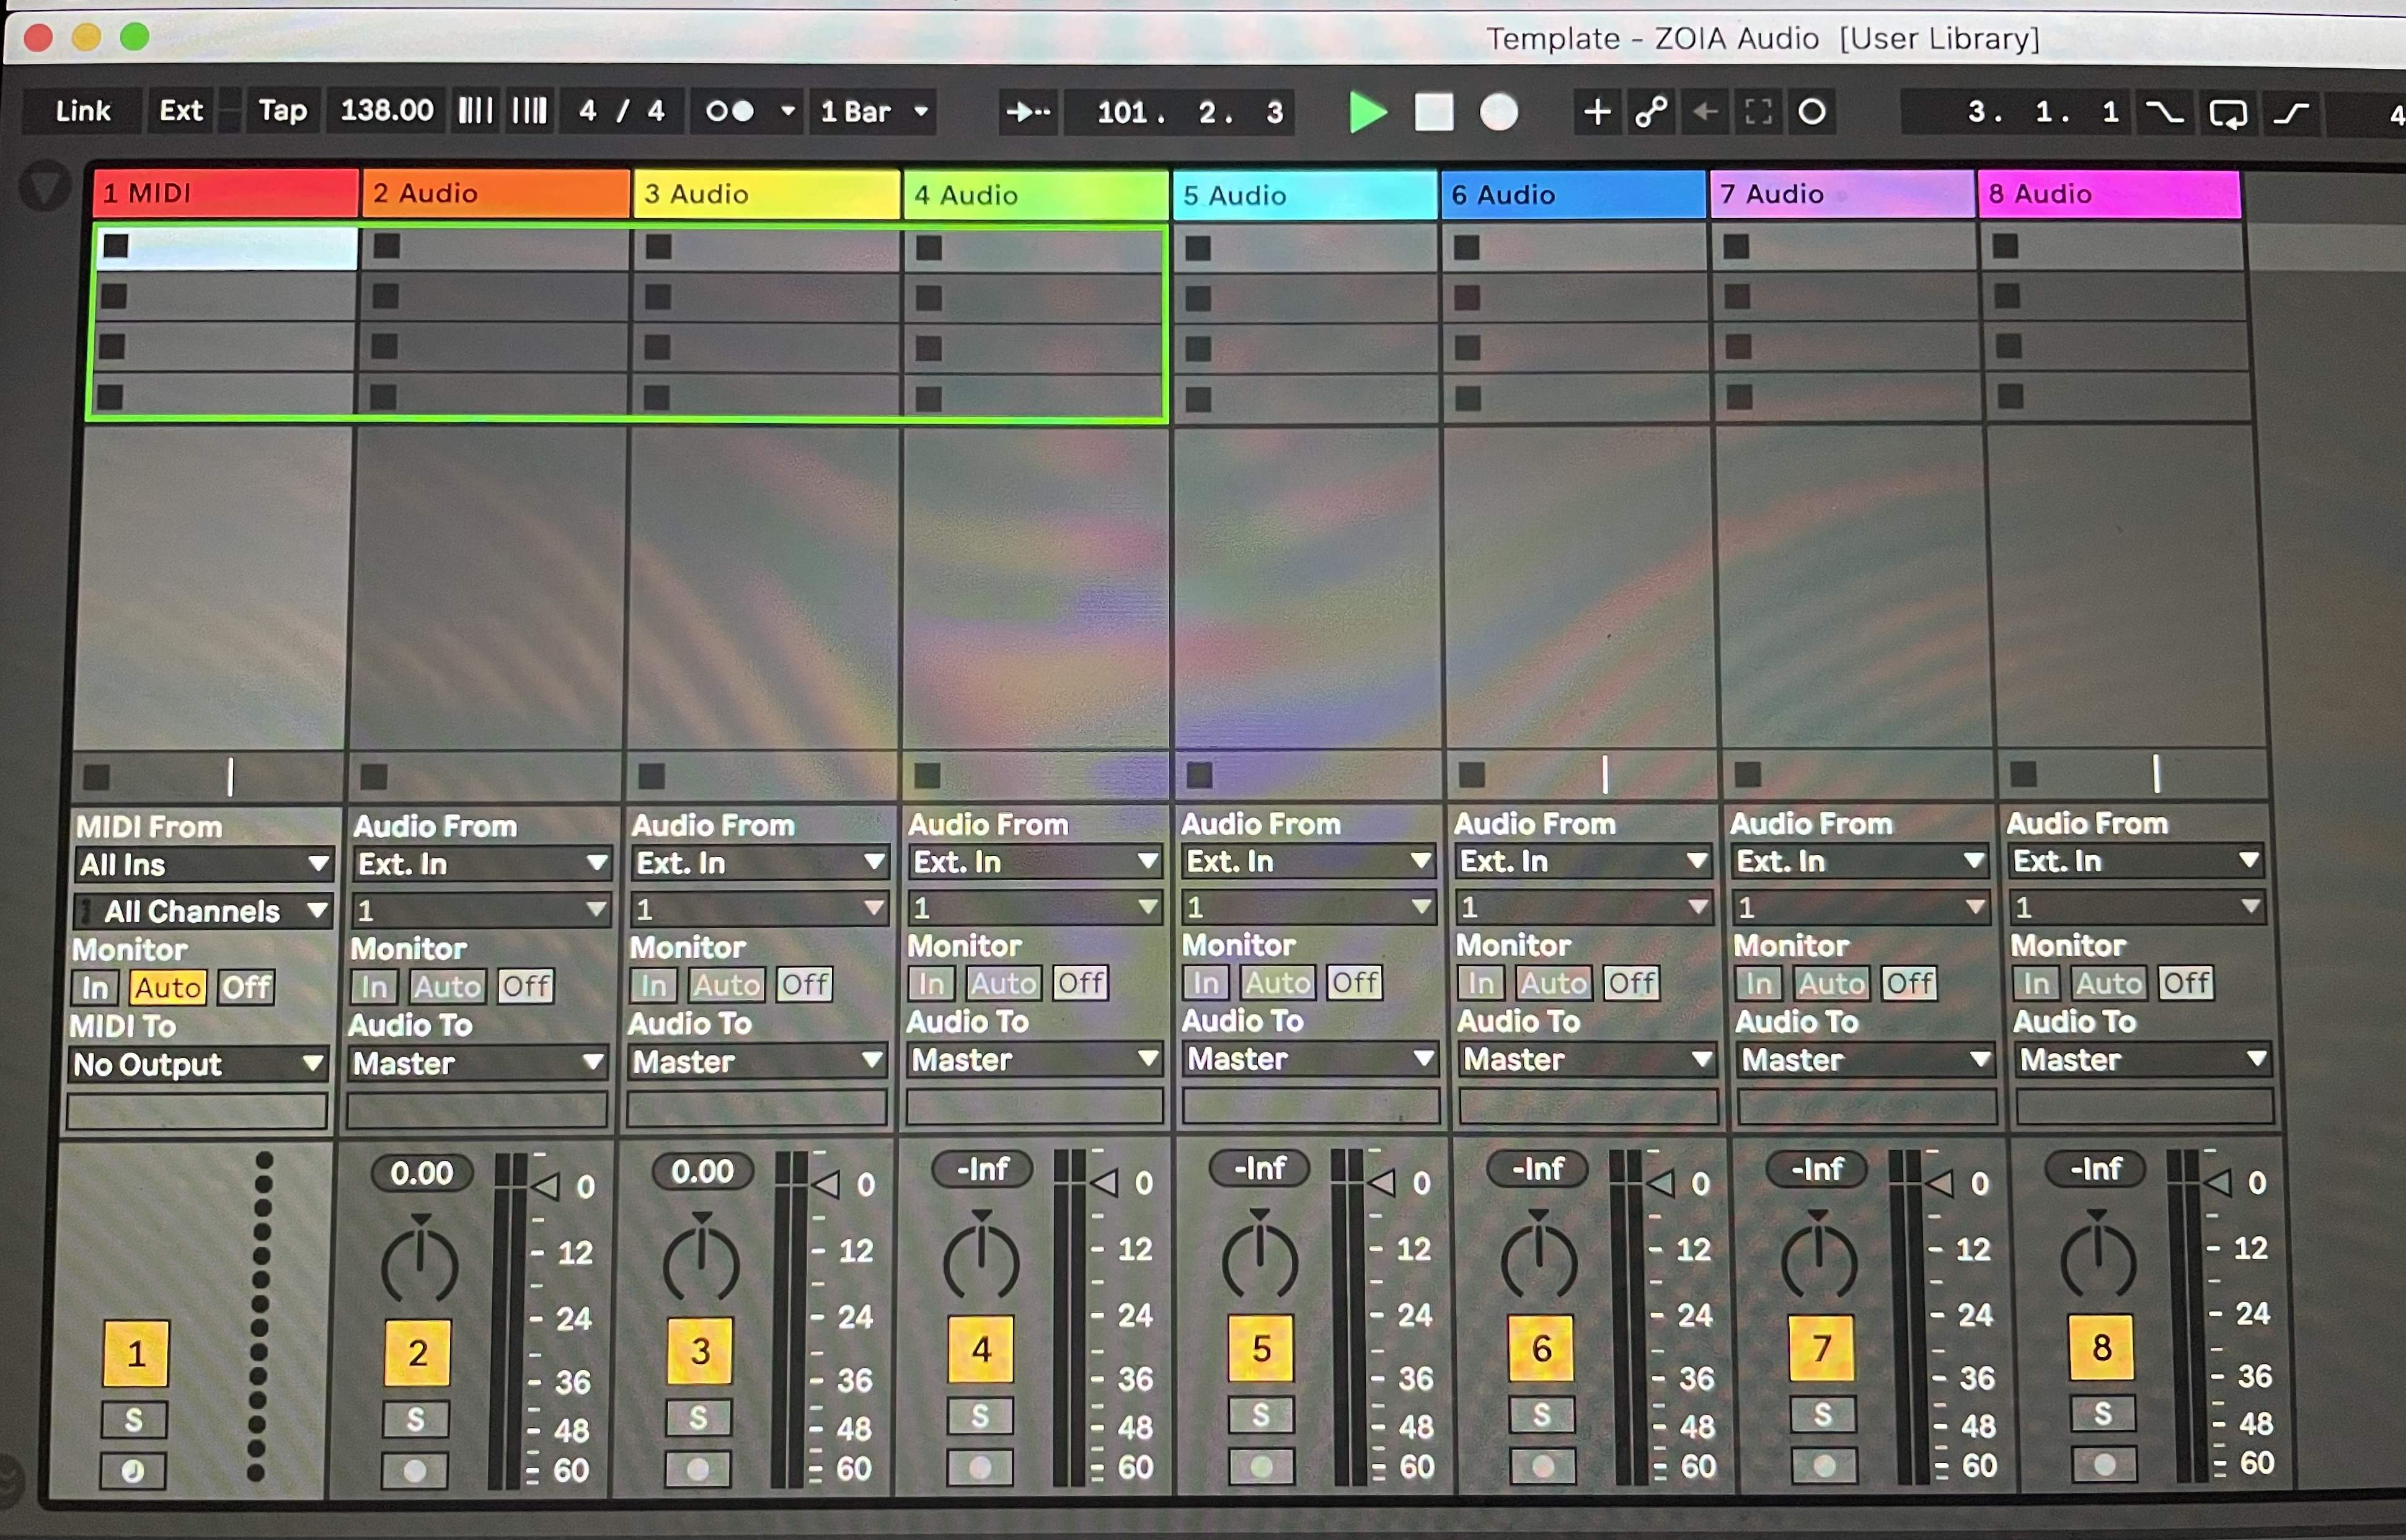Open 8 Audio Ext. In input dropdown
The image size is (2406, 1540).
pos(2137,860)
